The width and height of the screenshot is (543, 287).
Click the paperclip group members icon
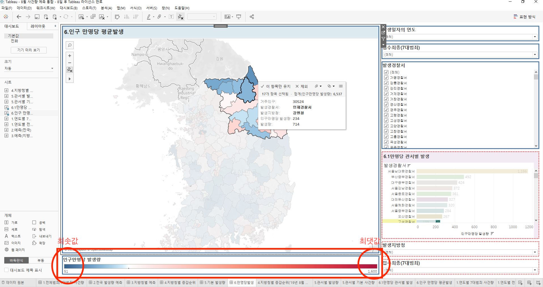tap(159, 17)
